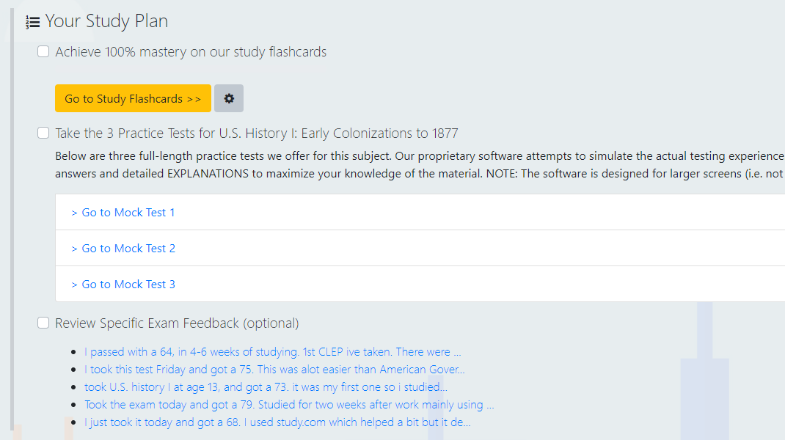This screenshot has width=785, height=440.
Task: Open Go to Mock Test 1
Action: pos(123,213)
